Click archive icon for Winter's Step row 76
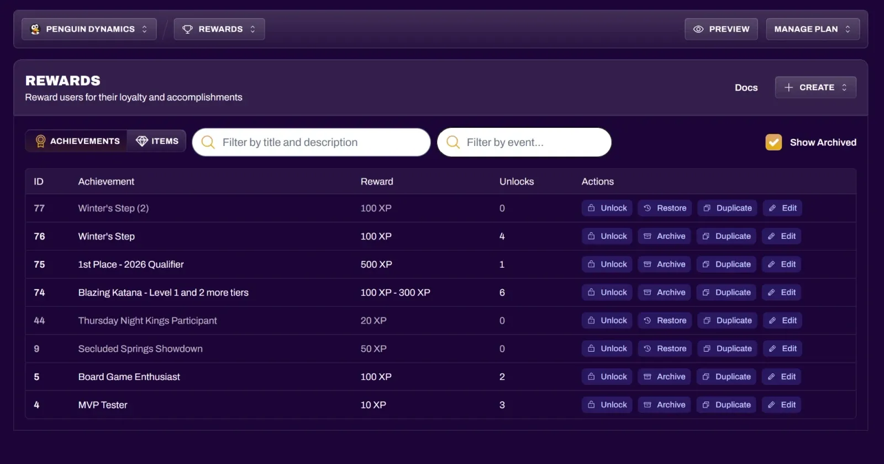The width and height of the screenshot is (884, 464). coord(648,236)
